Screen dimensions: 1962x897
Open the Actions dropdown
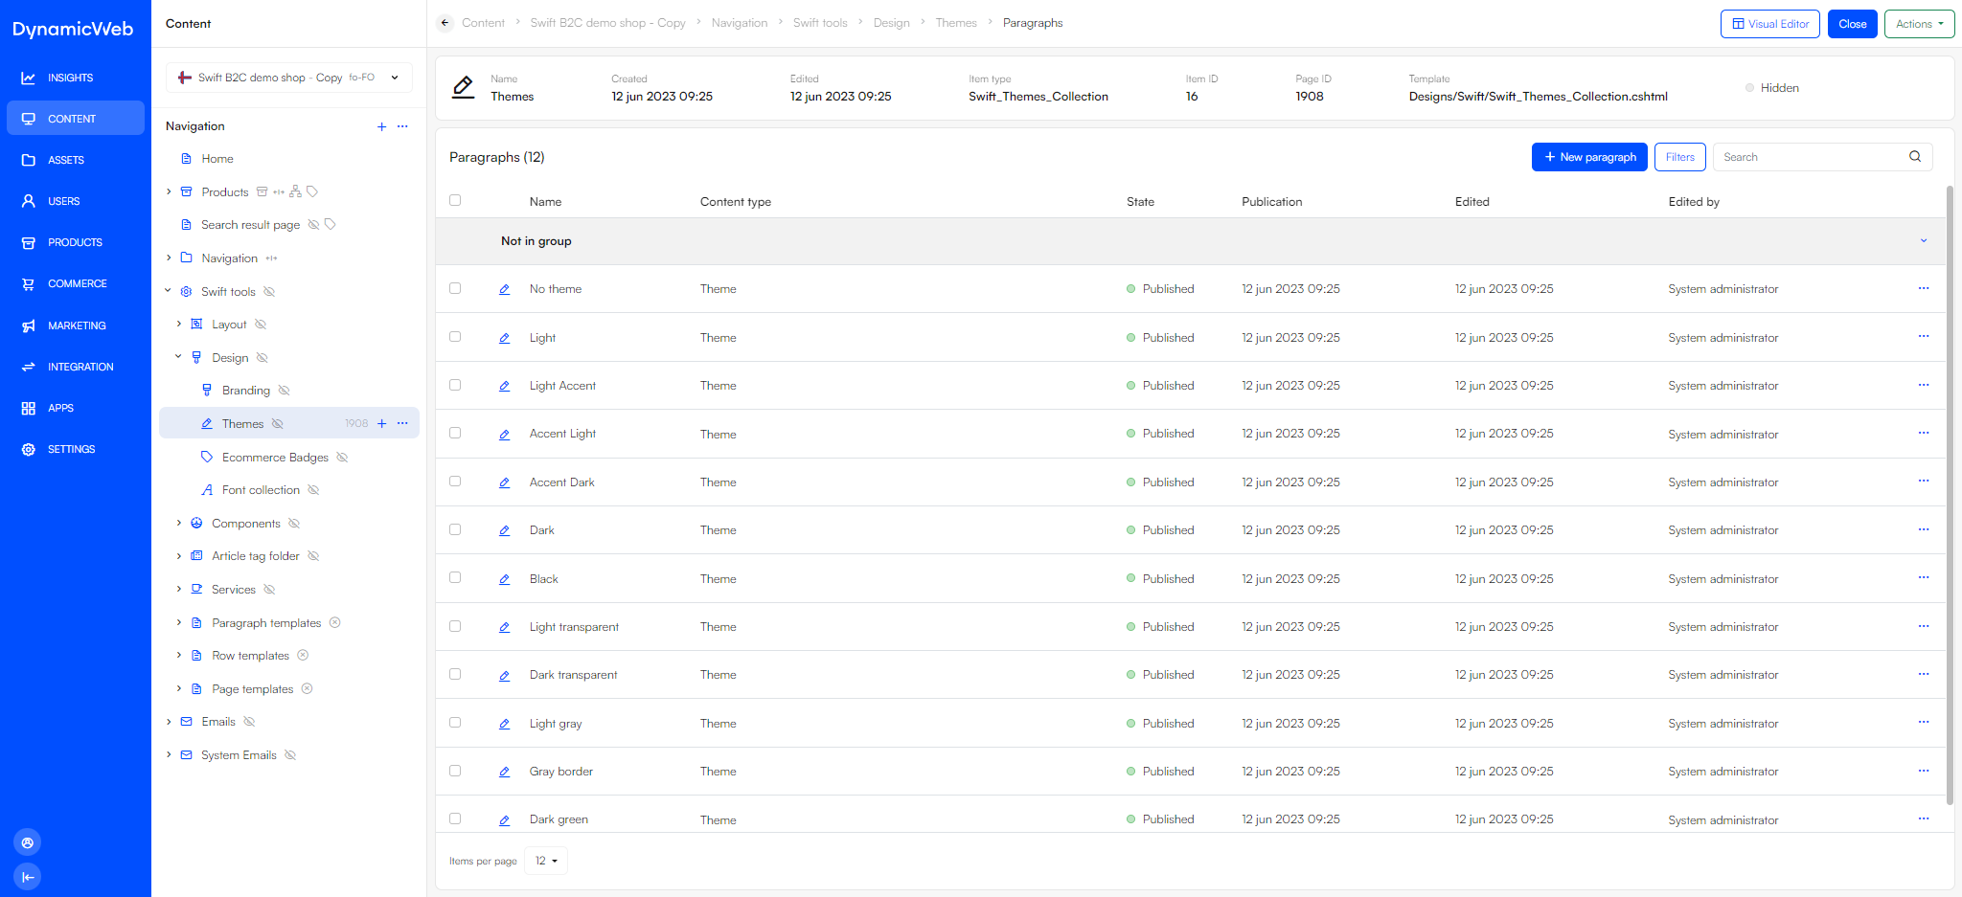click(1919, 24)
